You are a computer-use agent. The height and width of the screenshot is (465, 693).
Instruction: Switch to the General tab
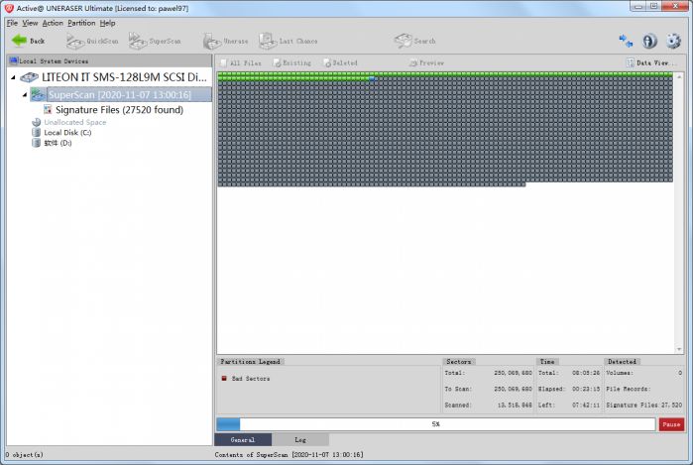(x=243, y=440)
